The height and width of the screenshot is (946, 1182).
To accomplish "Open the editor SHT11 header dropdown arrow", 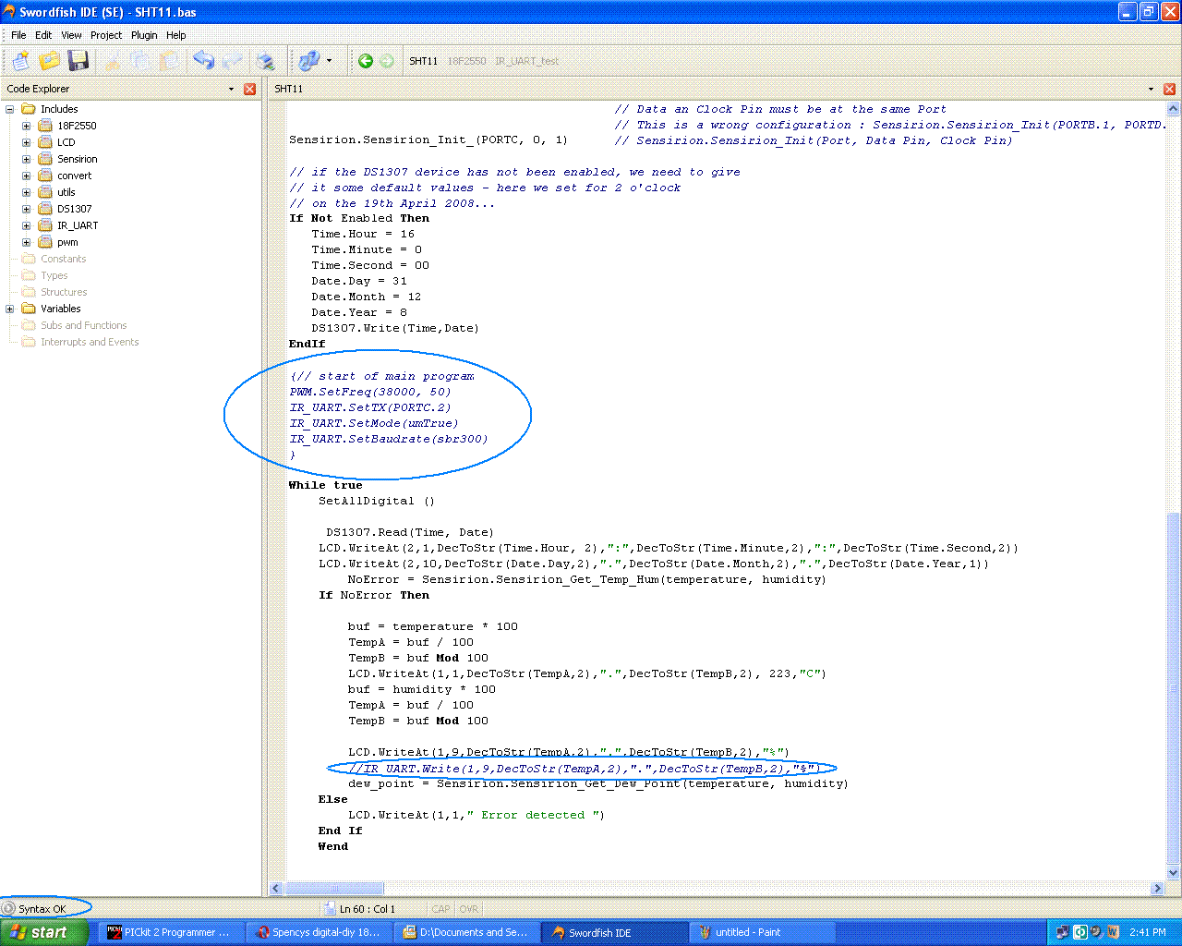I will (x=1151, y=89).
